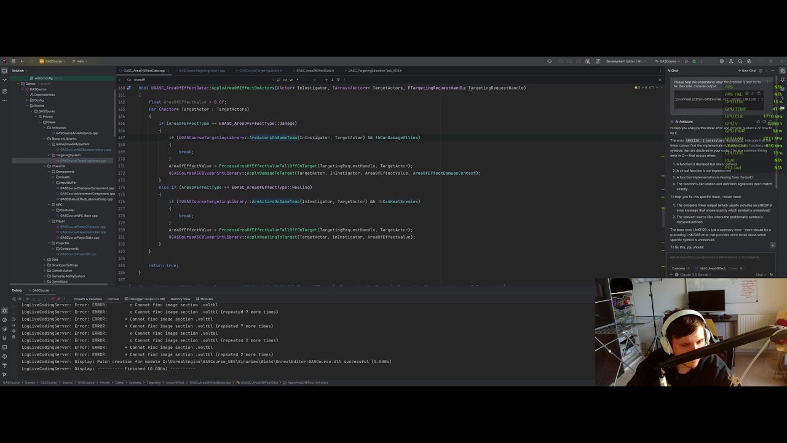Open GASCourse run configuration dropdown
Screen dimensions: 787x443
668,61
